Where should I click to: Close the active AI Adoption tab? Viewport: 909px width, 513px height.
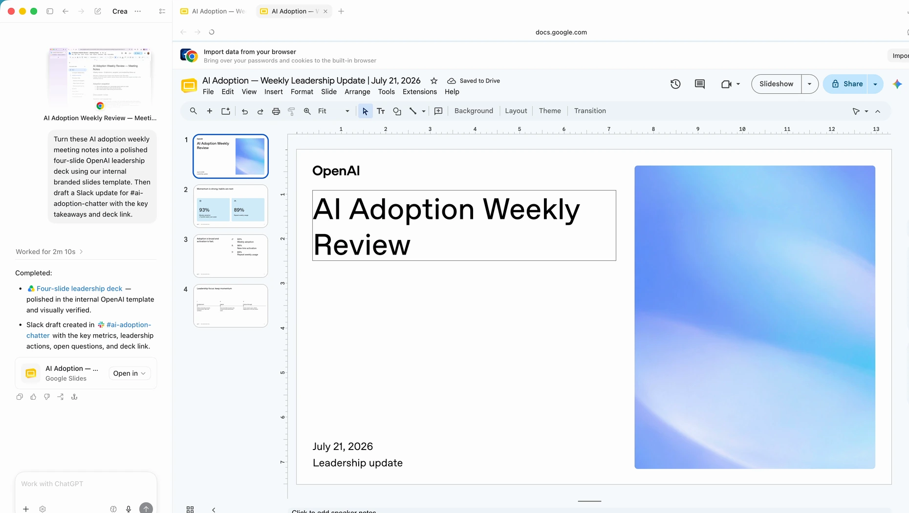coord(325,11)
